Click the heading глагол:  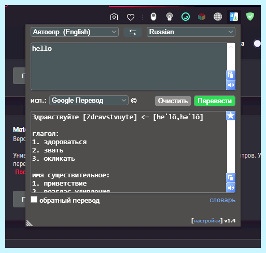click(46, 134)
